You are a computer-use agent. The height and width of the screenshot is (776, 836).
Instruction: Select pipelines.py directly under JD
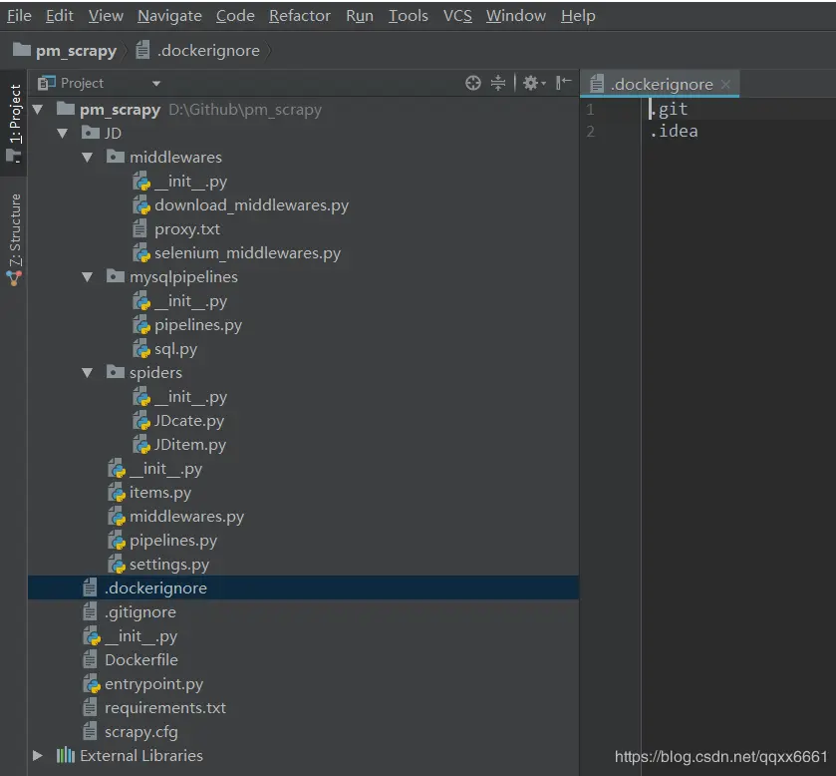click(x=173, y=540)
